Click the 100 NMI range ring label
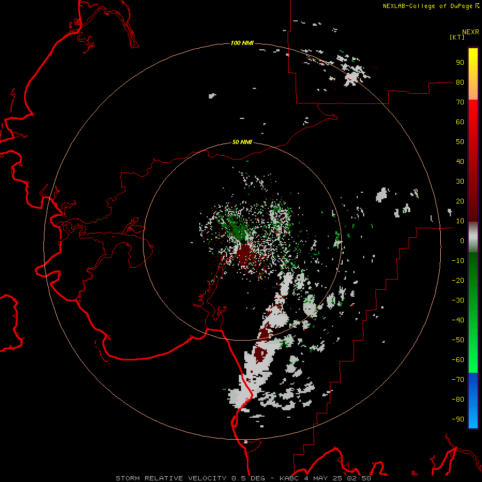The image size is (482, 482). click(242, 43)
